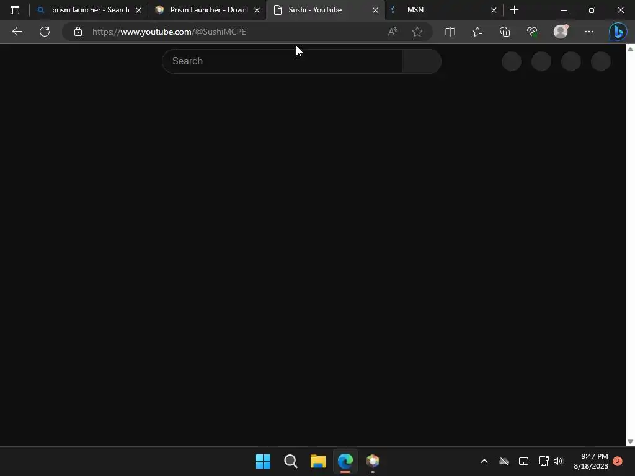View site information lock icon
The height and width of the screenshot is (476, 635).
tap(78, 32)
